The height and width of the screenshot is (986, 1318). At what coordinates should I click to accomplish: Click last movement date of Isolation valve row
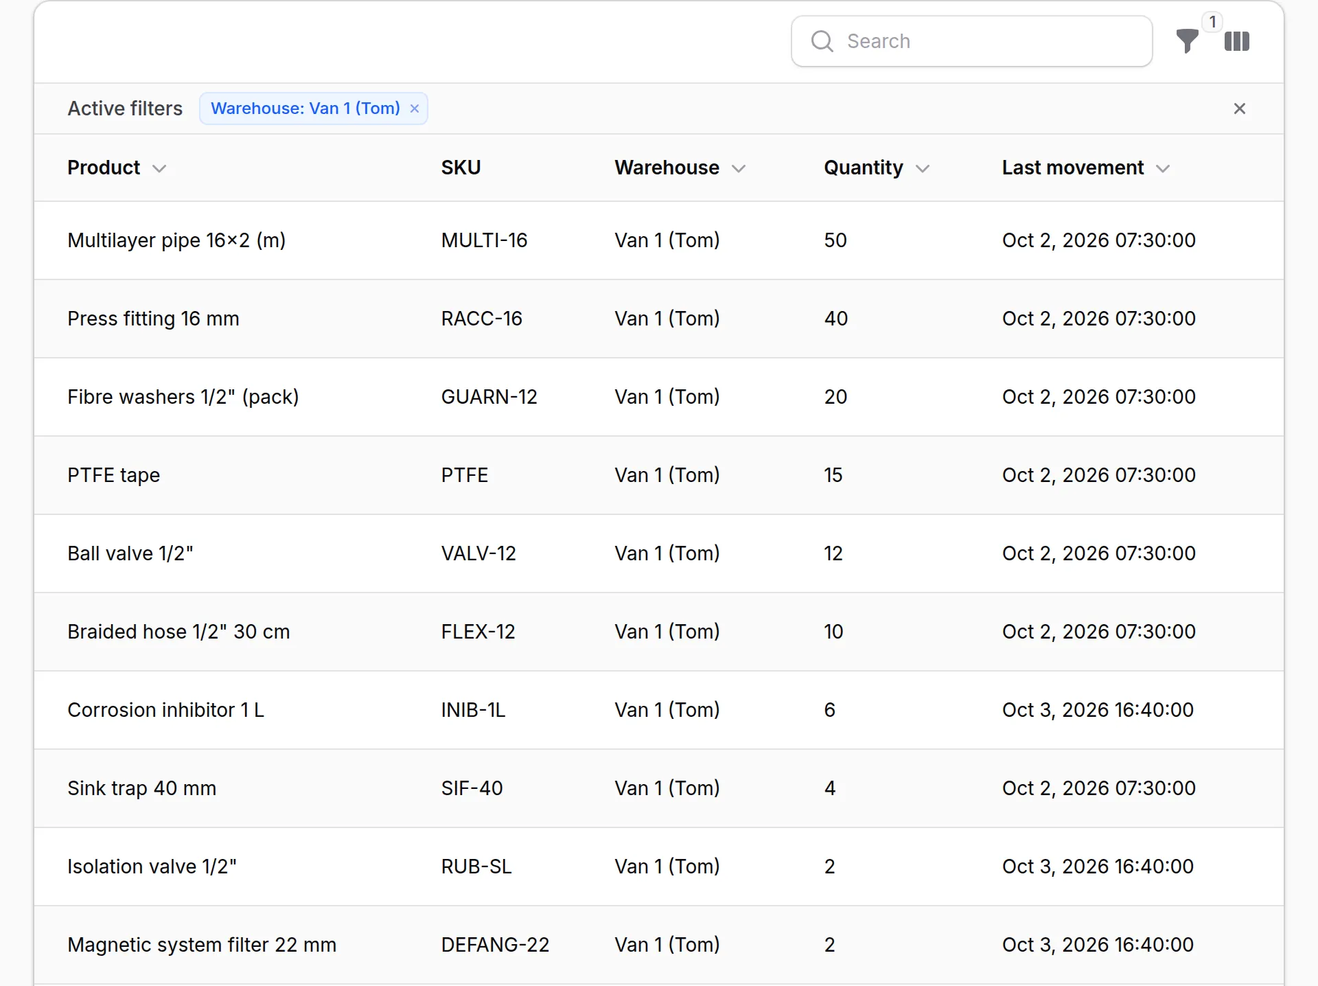click(x=1098, y=867)
